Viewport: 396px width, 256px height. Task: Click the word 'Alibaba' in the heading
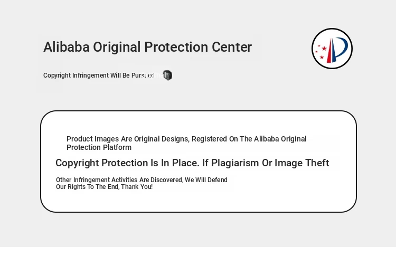[x=67, y=47]
